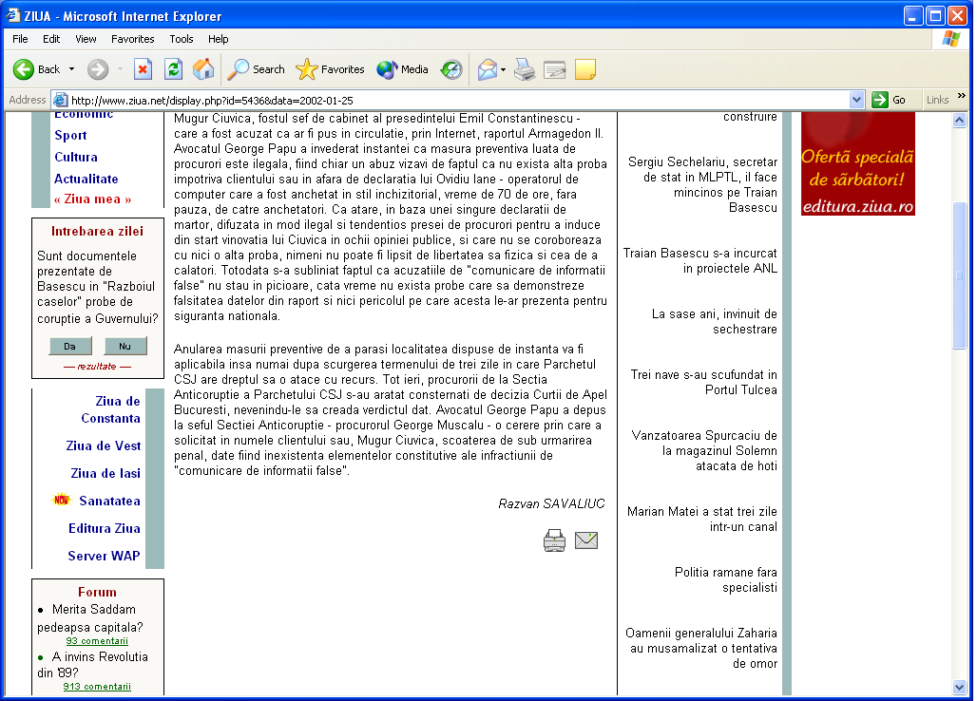Screen dimensions: 977x701
Task: Go to the Home page icon
Action: pyautogui.click(x=203, y=69)
